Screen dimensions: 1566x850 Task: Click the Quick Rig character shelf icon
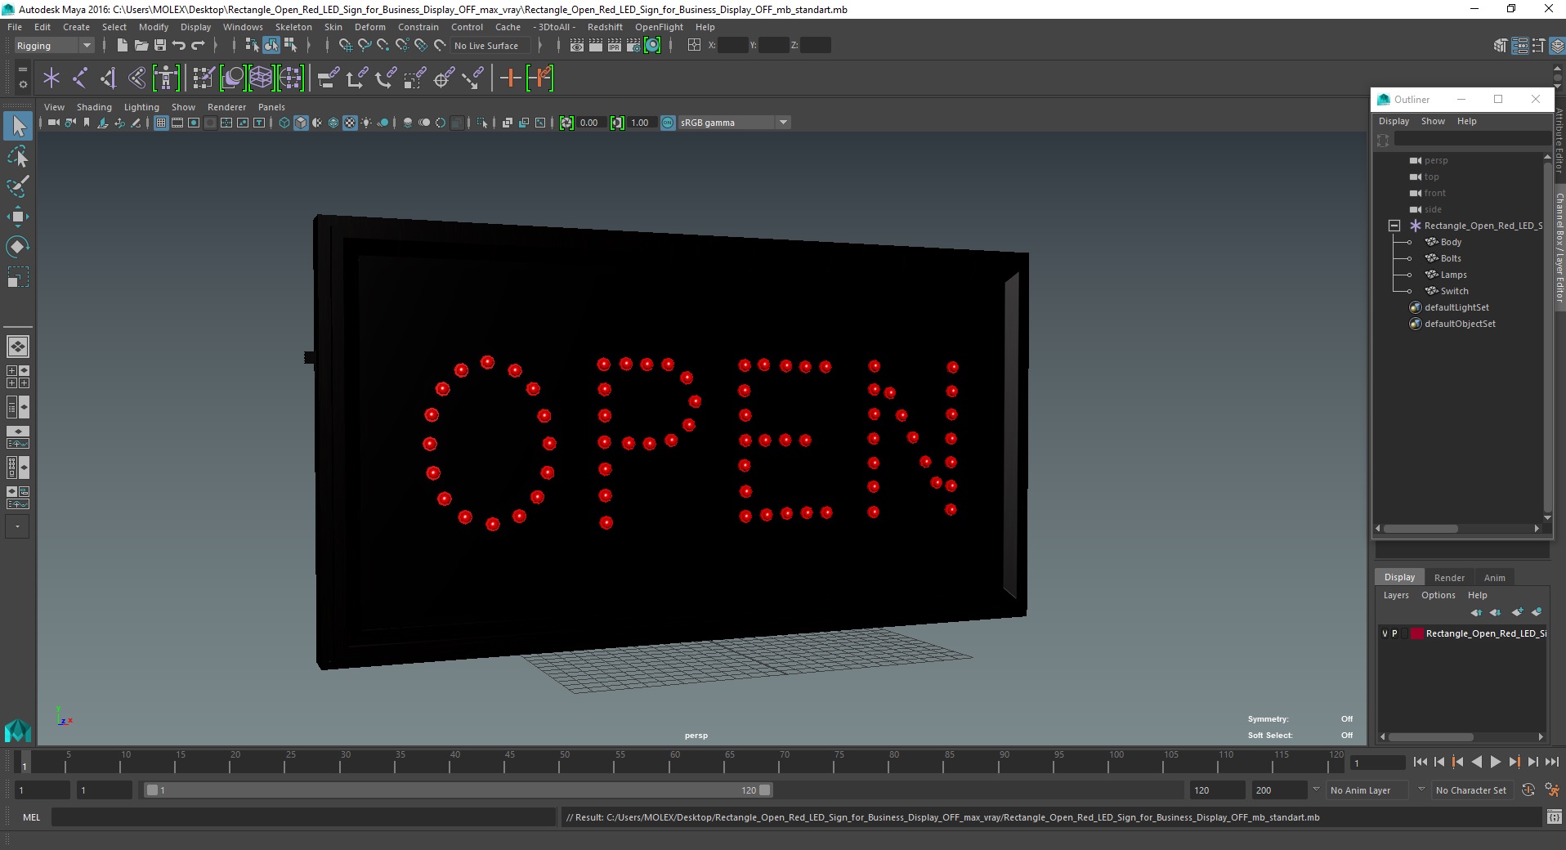point(166,78)
